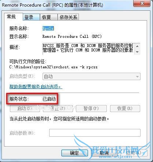Viewport: 153px width, 162px height.
Task: Confirm with the 确定 button
Action: tap(74, 153)
